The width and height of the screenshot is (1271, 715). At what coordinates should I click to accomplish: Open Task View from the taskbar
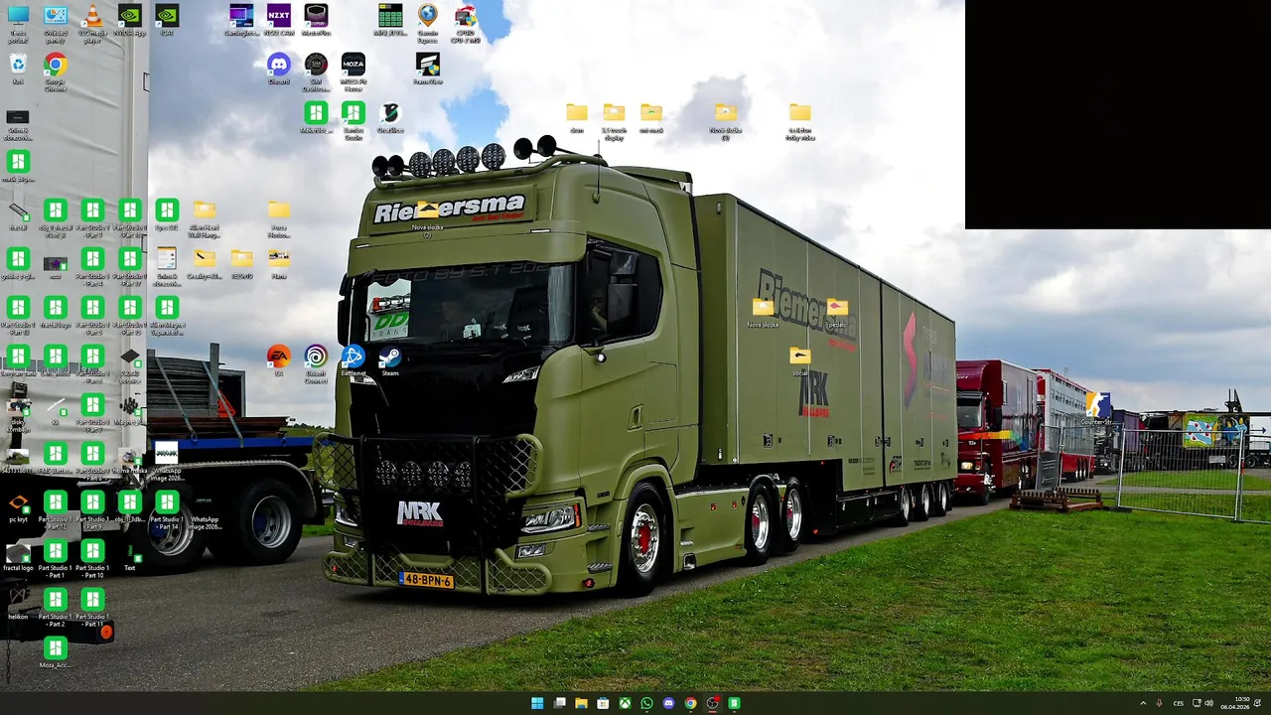click(559, 703)
